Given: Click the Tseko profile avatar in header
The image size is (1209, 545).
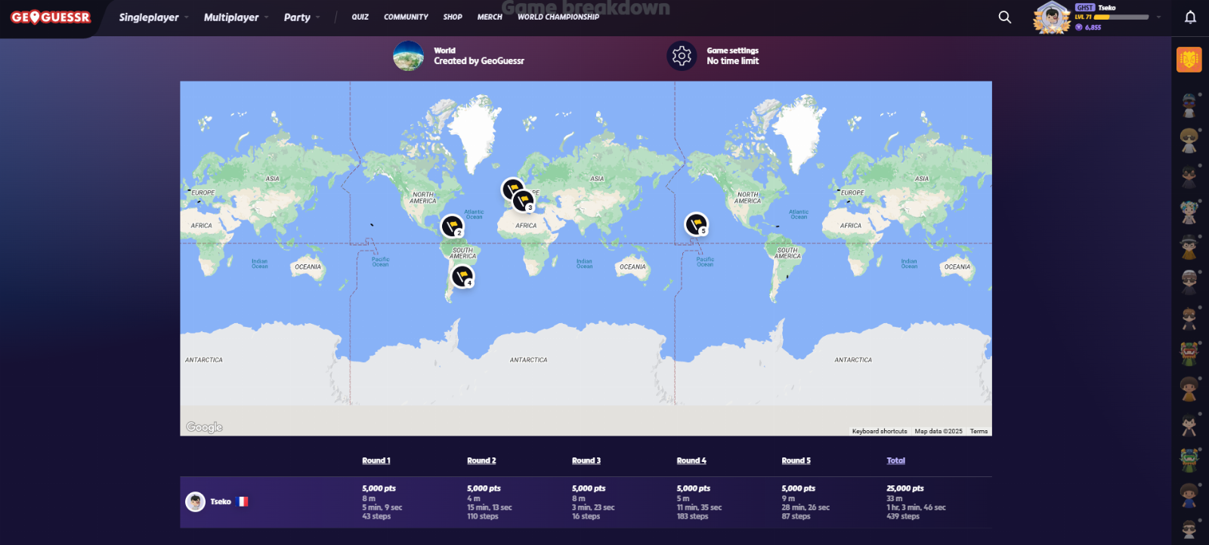Looking at the screenshot, I should coord(1051,17).
